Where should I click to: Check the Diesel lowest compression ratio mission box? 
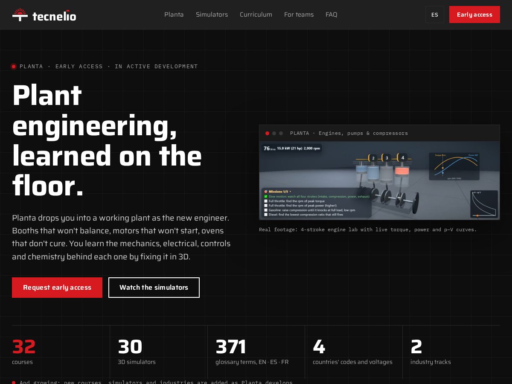click(266, 215)
